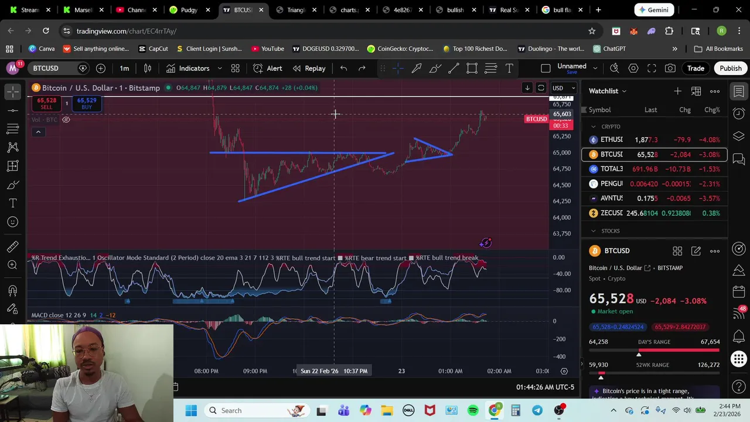
Task: Start bar Replay mode
Action: point(309,69)
